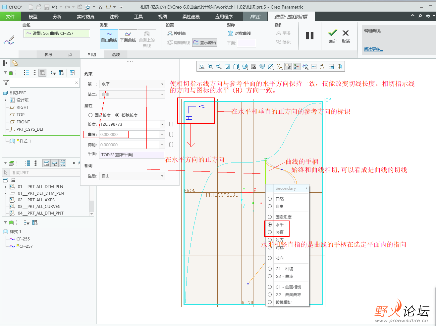Toggle the Control Points option
The width and height of the screenshot is (436, 326).
tap(177, 33)
